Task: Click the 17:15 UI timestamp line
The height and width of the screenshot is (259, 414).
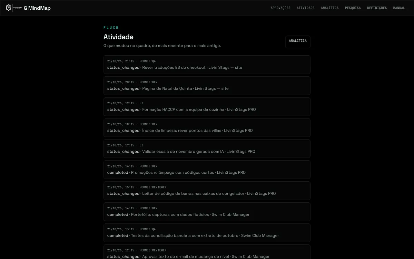Action: click(x=125, y=145)
